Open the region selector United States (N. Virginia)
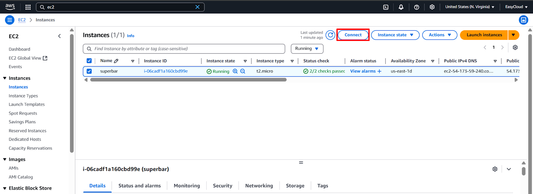The height and width of the screenshot is (194, 533). pyautogui.click(x=470, y=7)
